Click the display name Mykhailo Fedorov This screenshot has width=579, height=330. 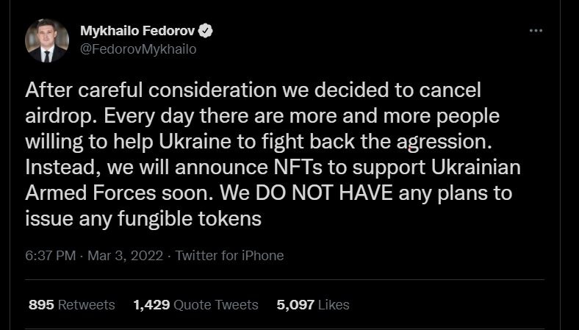tap(138, 31)
